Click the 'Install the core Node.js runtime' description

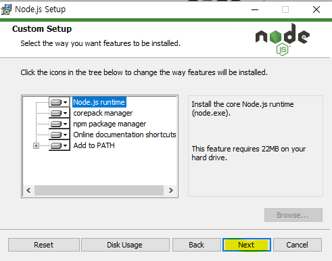243,109
